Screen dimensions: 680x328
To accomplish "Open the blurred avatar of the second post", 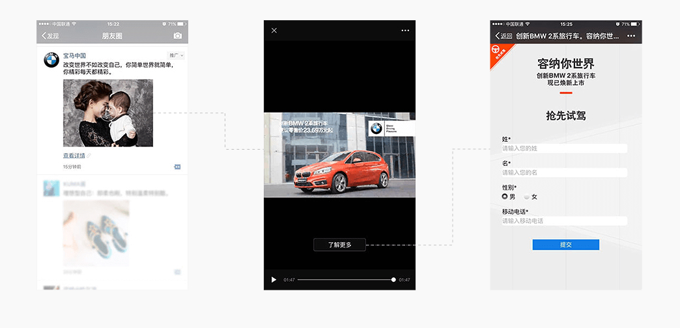I will (x=51, y=189).
